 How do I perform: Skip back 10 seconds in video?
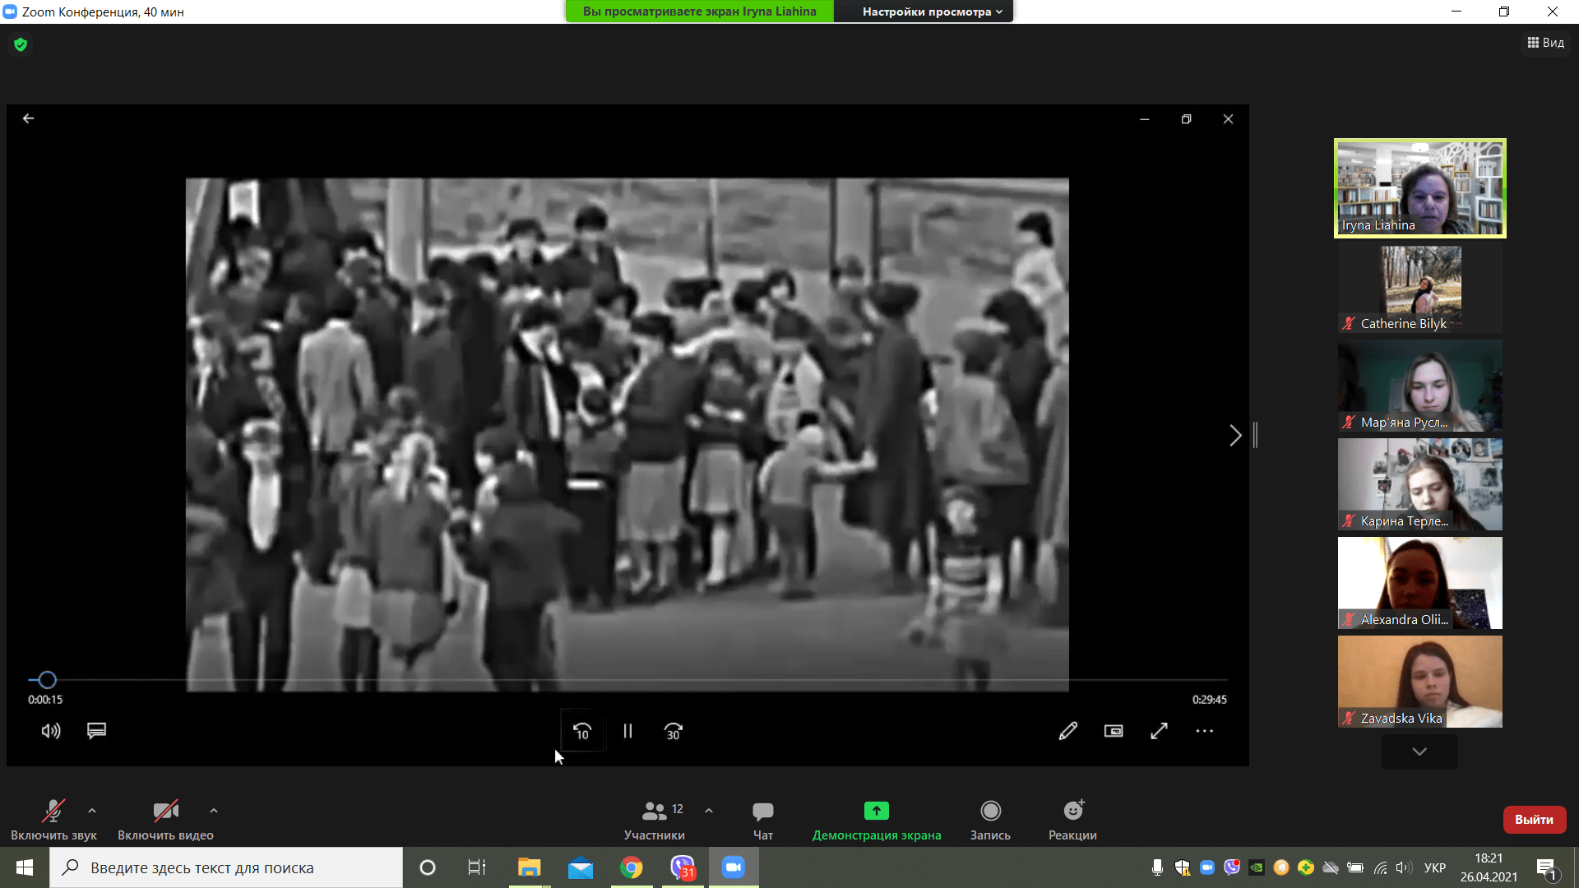582,731
